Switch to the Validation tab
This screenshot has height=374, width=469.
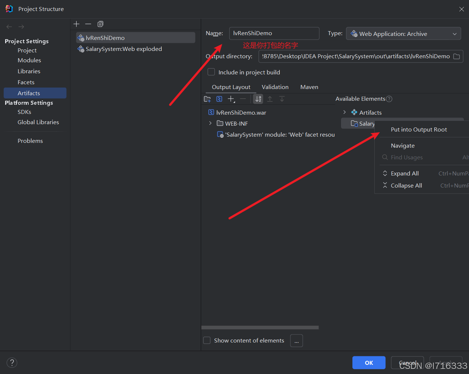[275, 87]
